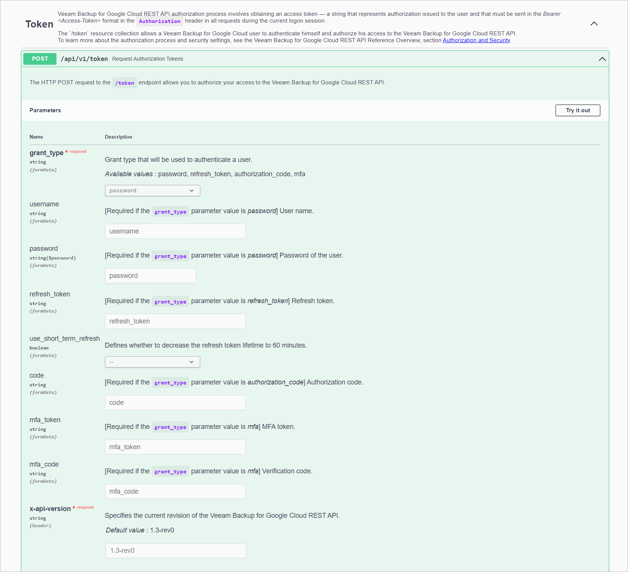Open the Authorization and Security link

coord(476,40)
